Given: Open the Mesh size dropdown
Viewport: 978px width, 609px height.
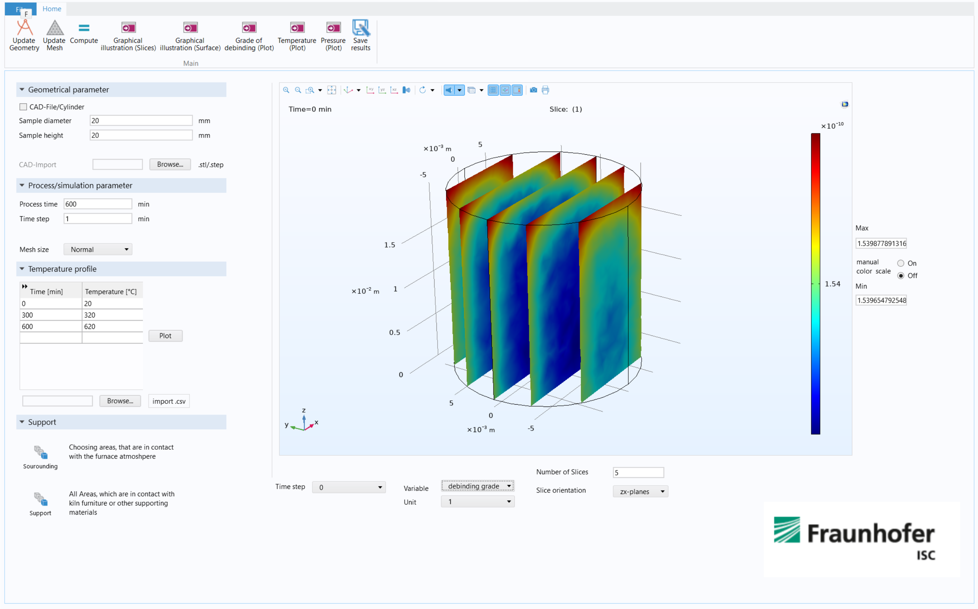Looking at the screenshot, I should pos(98,249).
